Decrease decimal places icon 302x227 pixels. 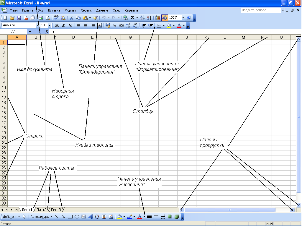coord(135,25)
